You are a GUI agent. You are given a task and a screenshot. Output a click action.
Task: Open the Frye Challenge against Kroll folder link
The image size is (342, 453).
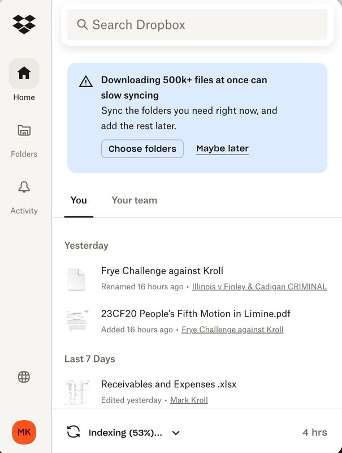click(x=232, y=330)
